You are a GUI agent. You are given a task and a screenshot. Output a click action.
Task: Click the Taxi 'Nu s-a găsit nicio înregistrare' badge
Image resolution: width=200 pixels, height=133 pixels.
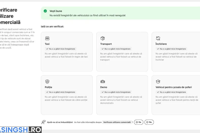pyautogui.click(x=61, y=49)
